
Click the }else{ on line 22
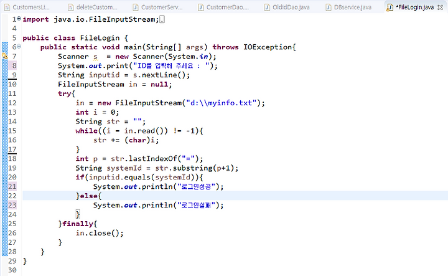click(x=88, y=196)
